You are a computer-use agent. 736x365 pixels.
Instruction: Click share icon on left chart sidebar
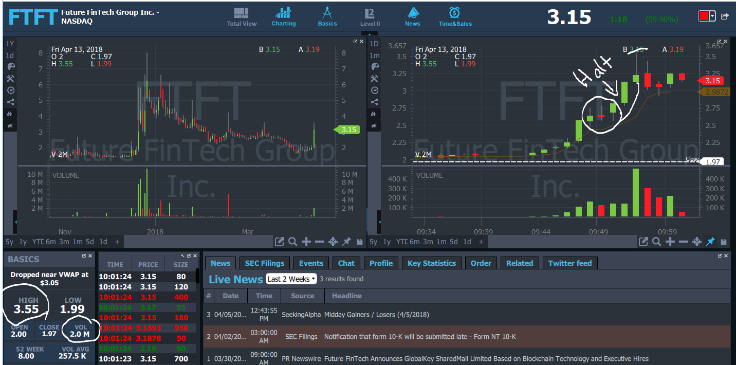coord(10,102)
